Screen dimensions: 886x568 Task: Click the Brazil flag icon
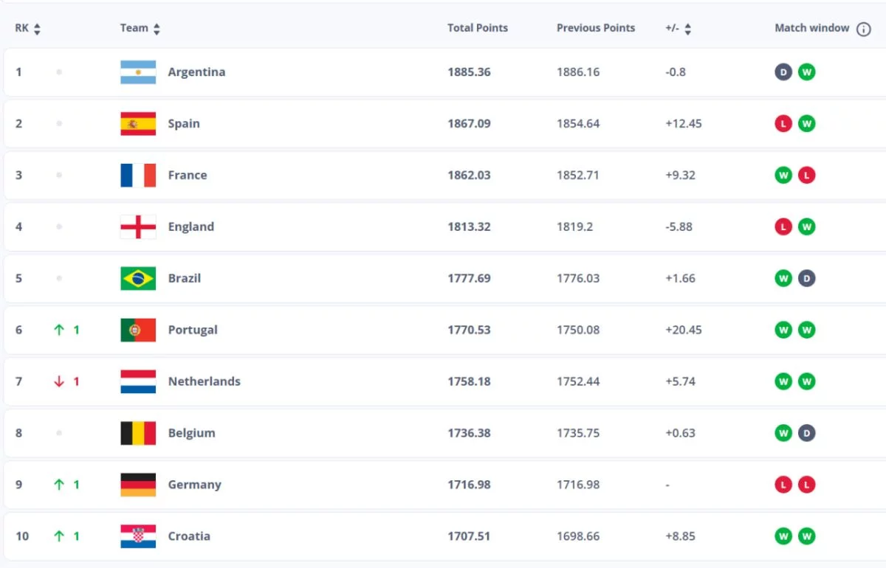138,279
